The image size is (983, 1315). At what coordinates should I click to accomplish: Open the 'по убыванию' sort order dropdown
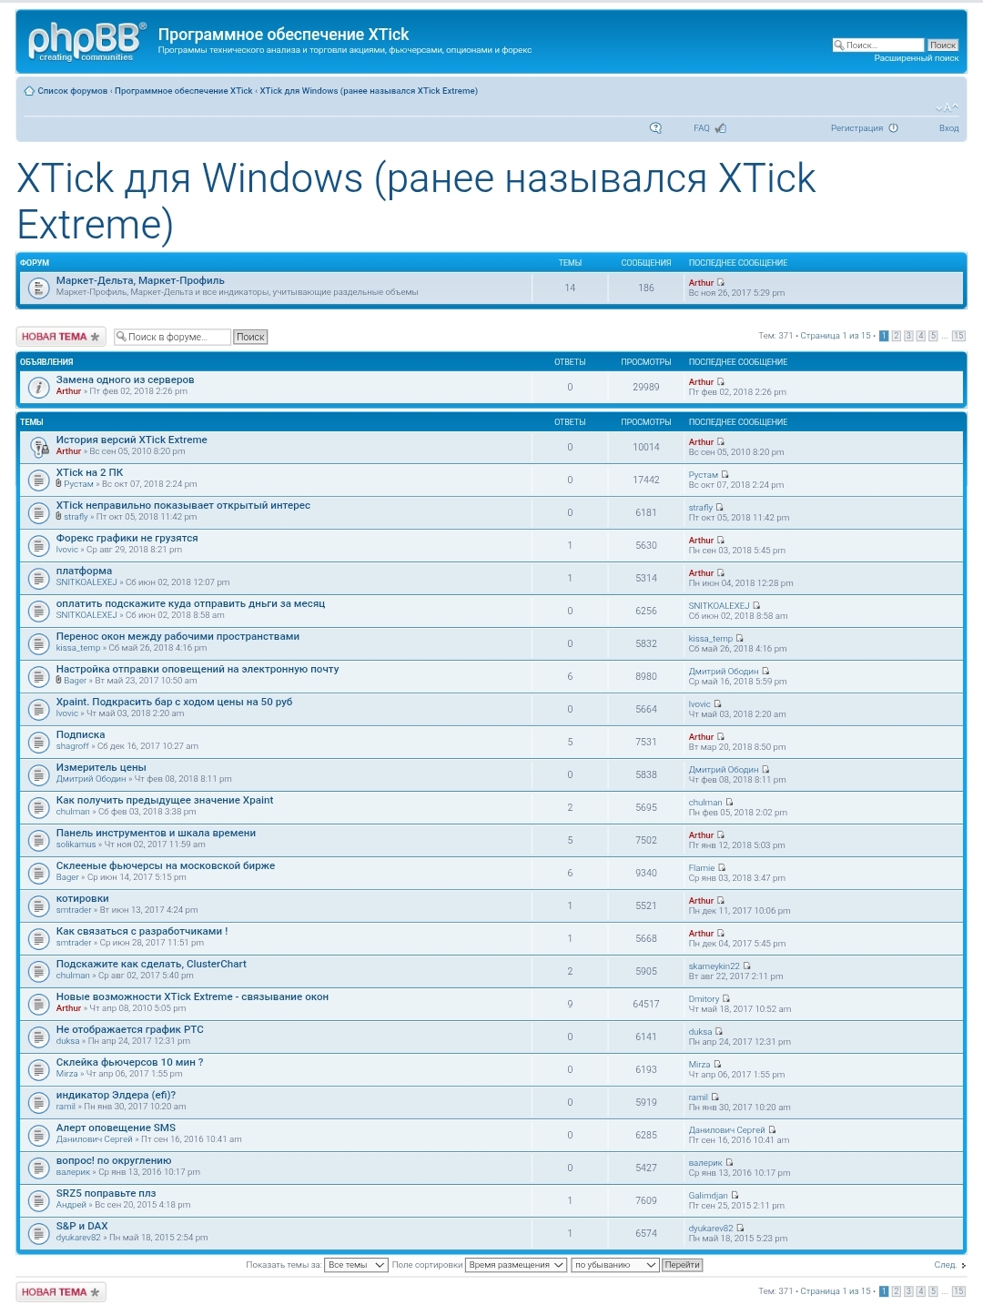click(614, 1265)
